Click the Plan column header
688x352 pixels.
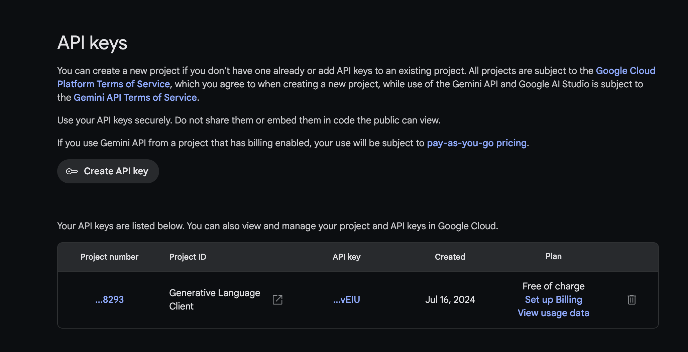(x=553, y=256)
